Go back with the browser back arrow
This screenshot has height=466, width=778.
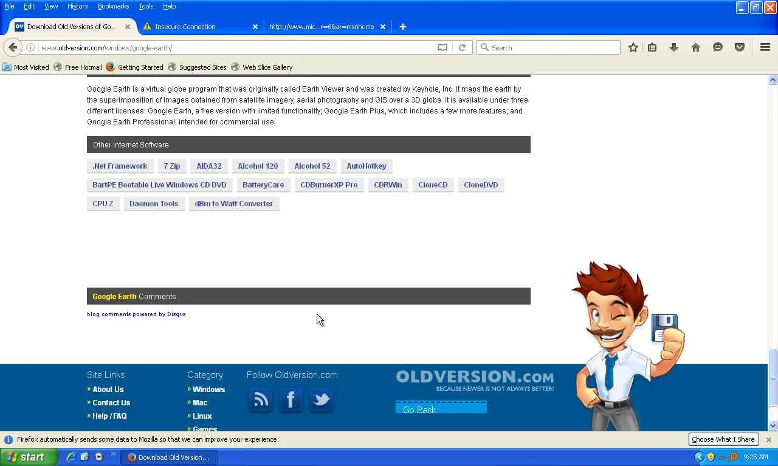point(13,47)
